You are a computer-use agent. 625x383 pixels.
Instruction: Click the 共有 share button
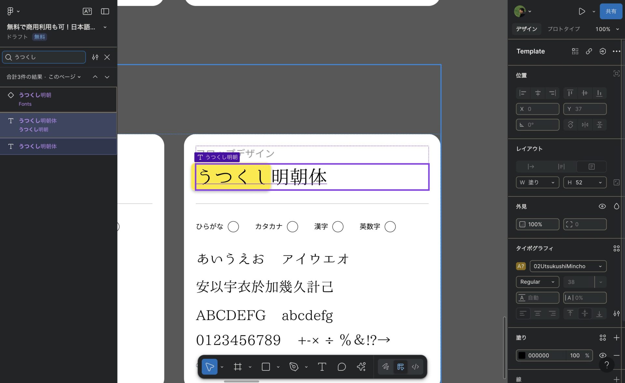tap(611, 11)
